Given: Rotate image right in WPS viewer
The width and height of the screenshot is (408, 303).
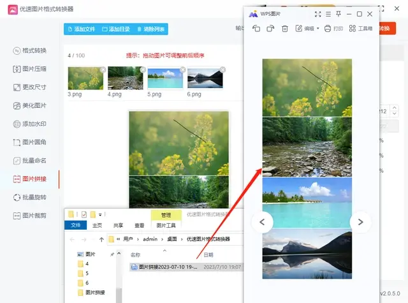Looking at the screenshot, I should click(x=270, y=29).
